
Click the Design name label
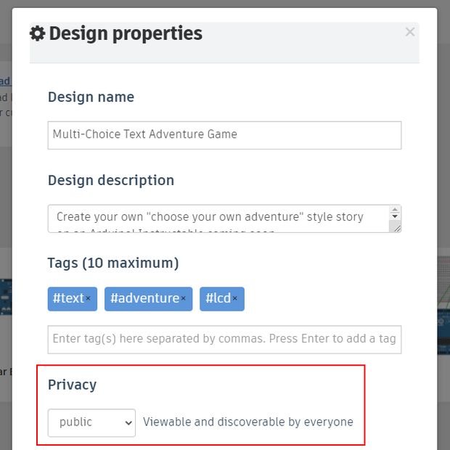pyautogui.click(x=91, y=97)
